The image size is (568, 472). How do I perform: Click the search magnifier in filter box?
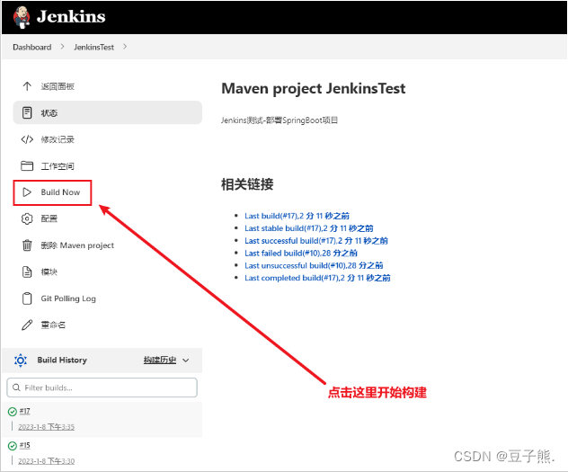click(x=16, y=387)
